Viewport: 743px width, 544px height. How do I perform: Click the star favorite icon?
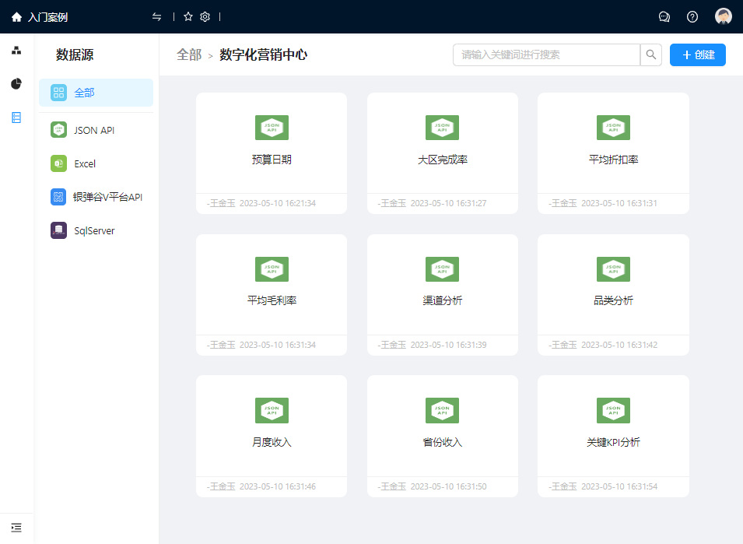pyautogui.click(x=188, y=17)
